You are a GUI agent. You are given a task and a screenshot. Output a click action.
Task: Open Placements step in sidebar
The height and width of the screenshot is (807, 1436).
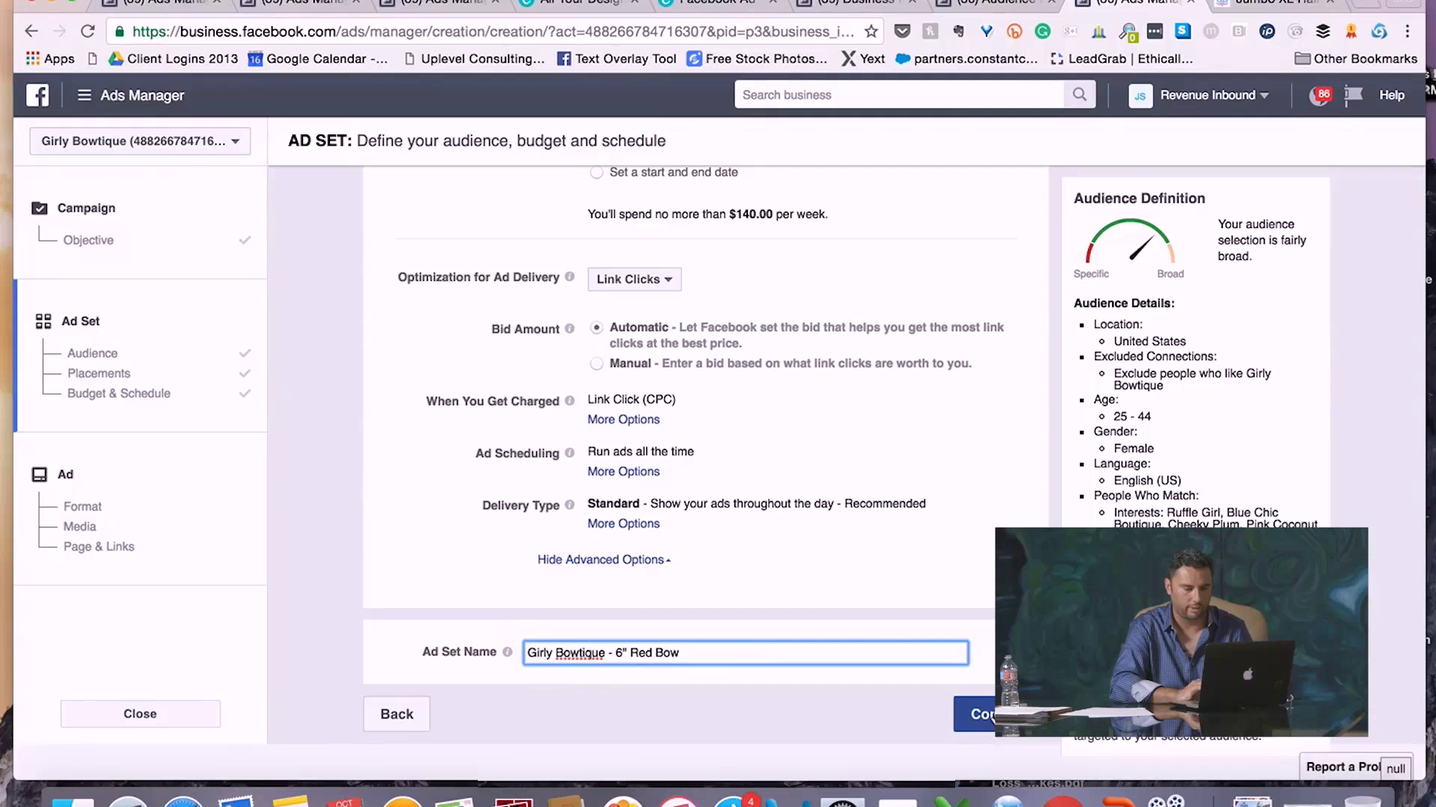point(99,373)
